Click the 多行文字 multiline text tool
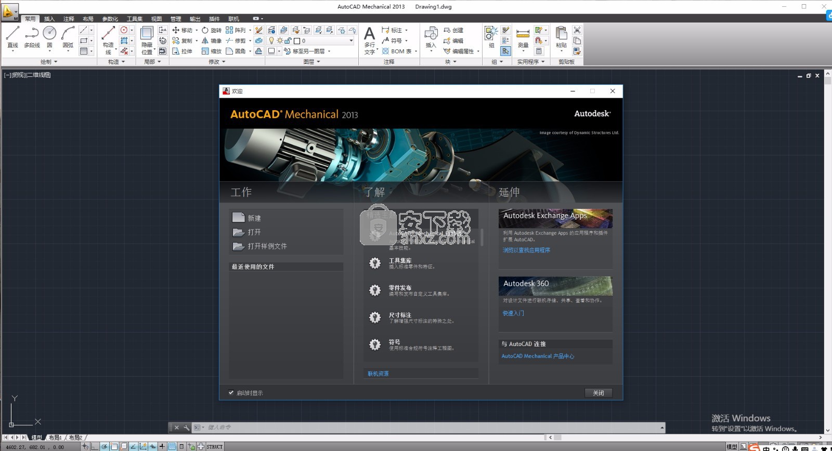Viewport: 832px width, 451px height. [x=369, y=40]
